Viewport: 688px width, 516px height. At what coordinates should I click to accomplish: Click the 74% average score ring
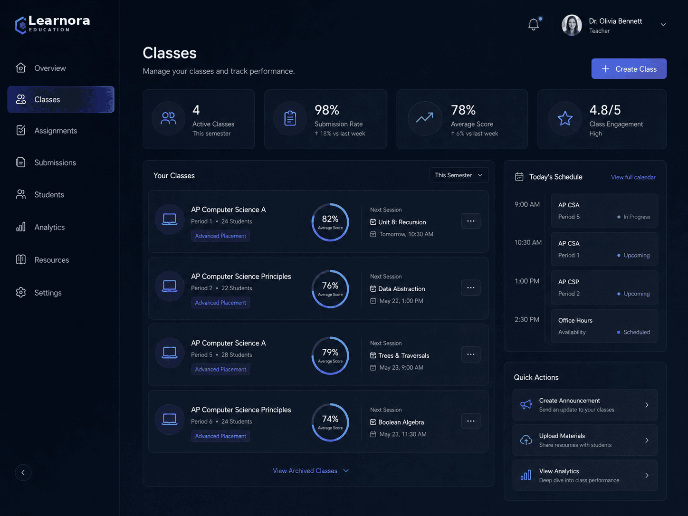[x=330, y=422]
